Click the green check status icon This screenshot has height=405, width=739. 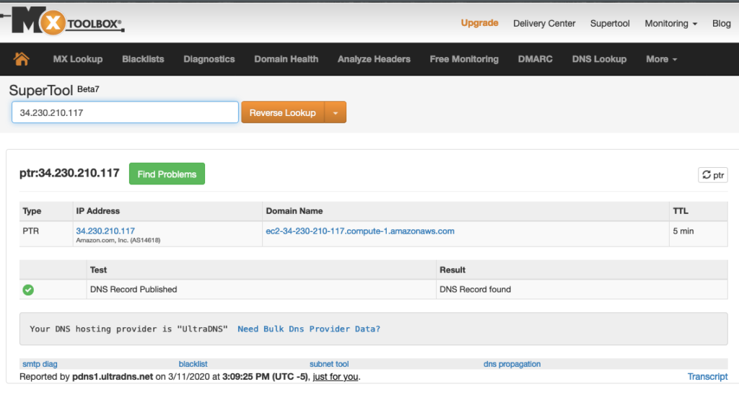tap(28, 290)
